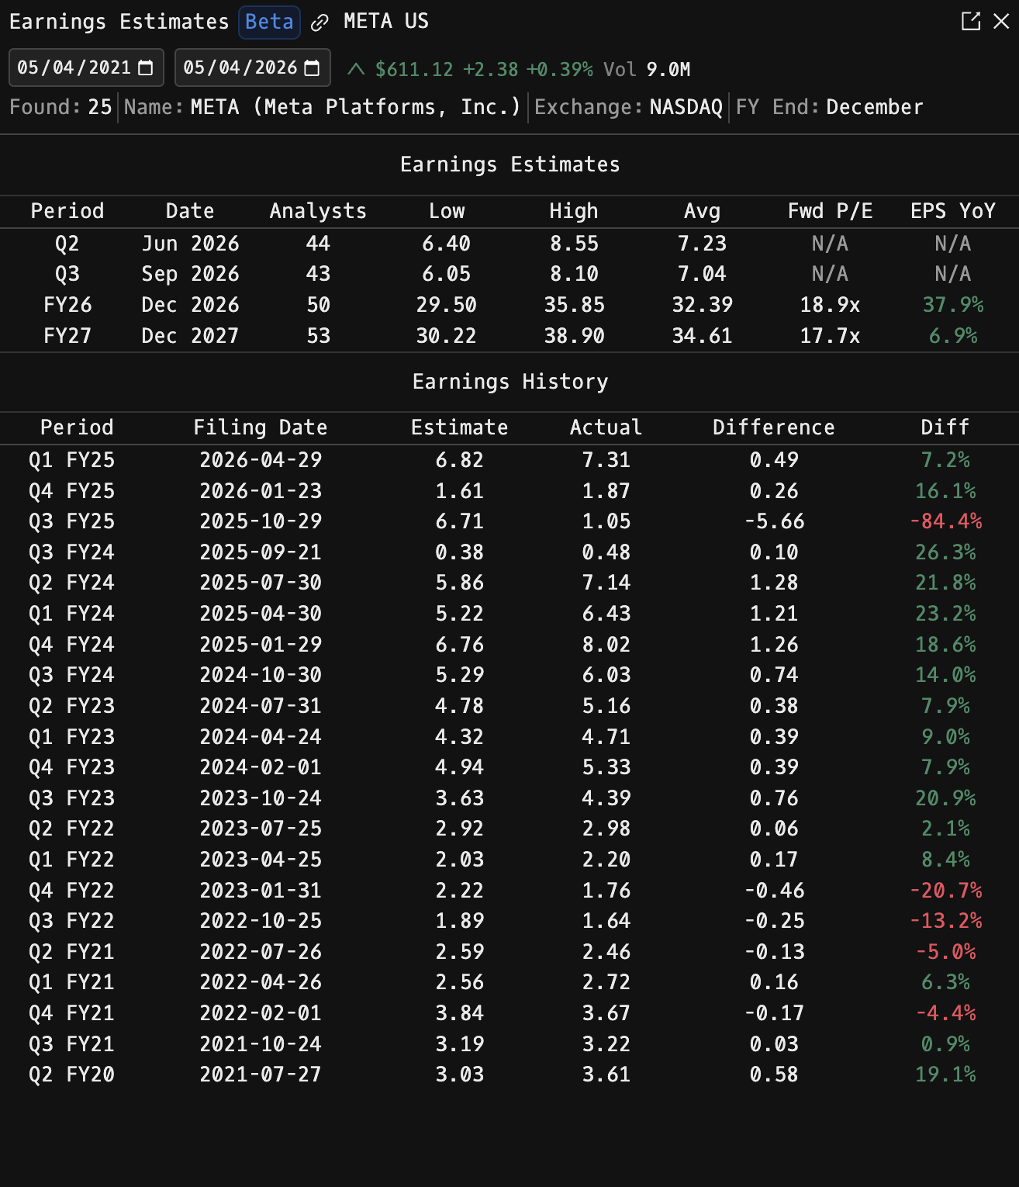Click the 2.20 actual value
1019x1187 pixels.
coord(606,860)
